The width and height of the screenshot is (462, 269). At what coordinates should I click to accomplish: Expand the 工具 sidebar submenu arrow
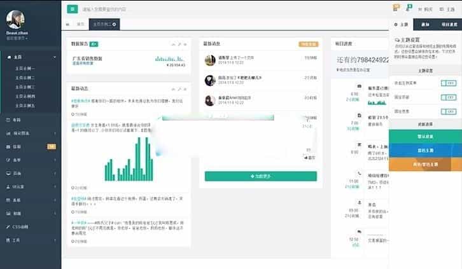55,240
